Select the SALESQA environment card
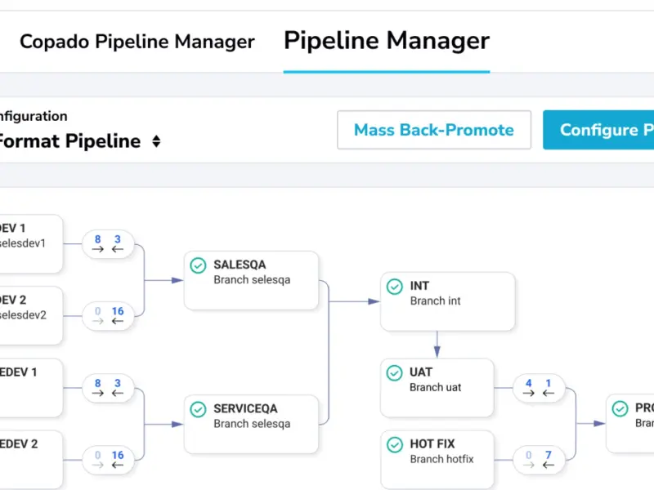 point(251,280)
